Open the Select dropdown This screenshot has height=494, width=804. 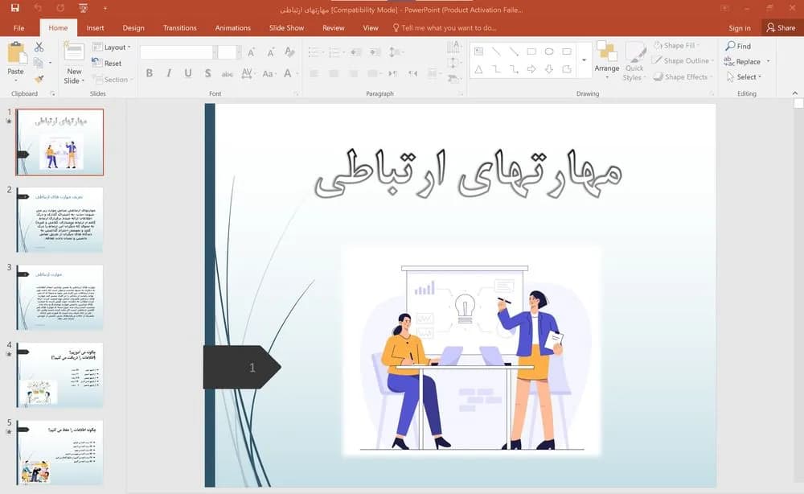pos(745,77)
